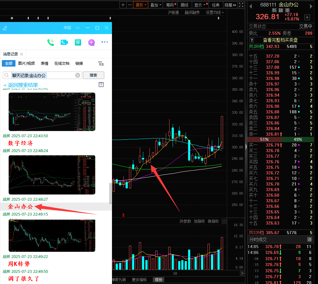The height and width of the screenshot is (284, 318).
Task: Click 返回搜索结果 link
Action: [x=21, y=85]
